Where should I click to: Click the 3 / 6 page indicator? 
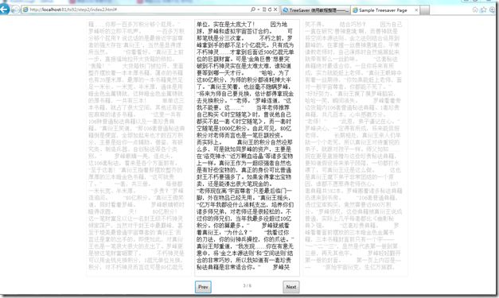pyautogui.click(x=247, y=285)
